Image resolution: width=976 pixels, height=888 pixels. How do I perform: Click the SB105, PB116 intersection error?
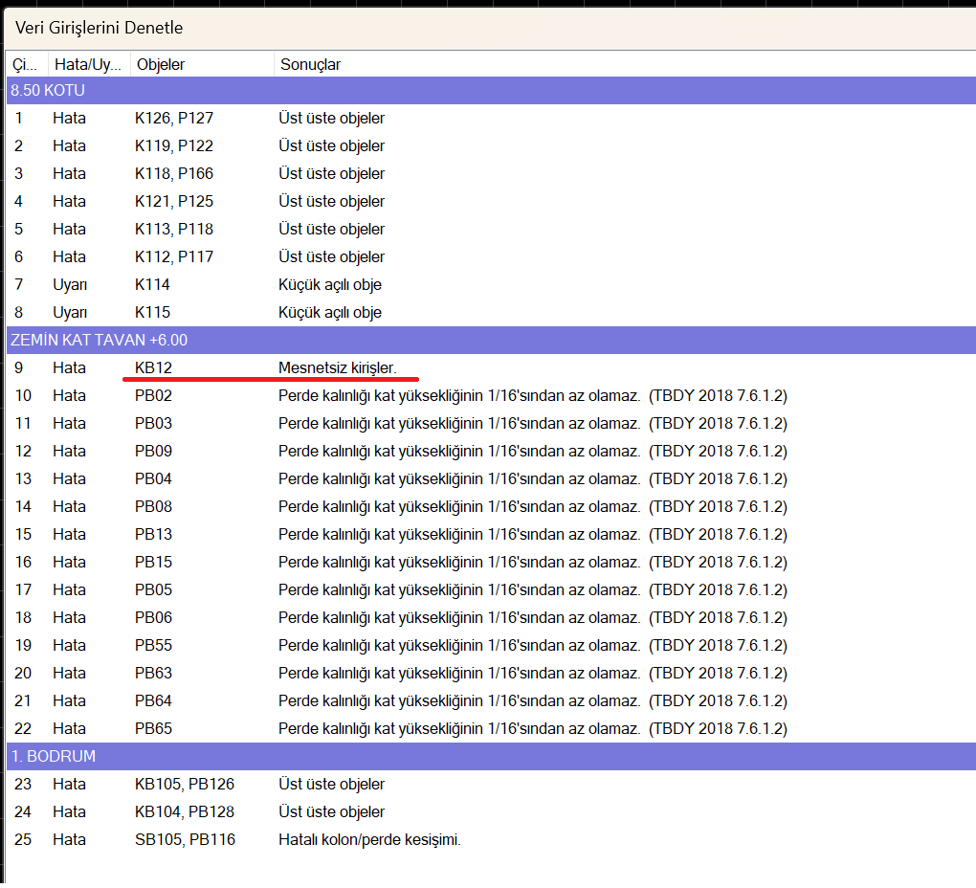point(184,839)
